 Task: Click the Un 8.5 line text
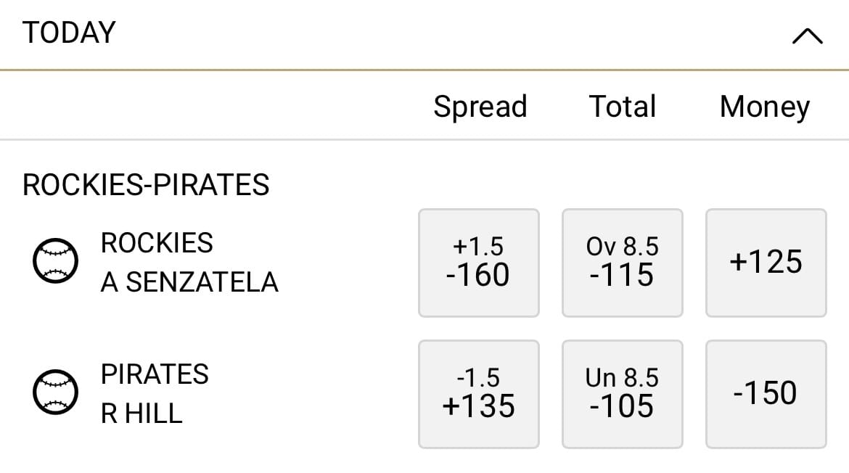point(622,378)
